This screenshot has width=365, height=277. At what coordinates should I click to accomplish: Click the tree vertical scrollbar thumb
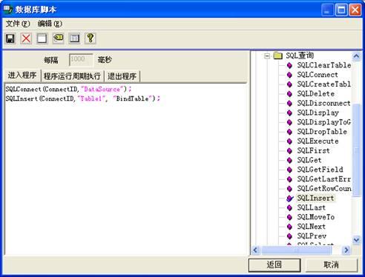(356, 150)
